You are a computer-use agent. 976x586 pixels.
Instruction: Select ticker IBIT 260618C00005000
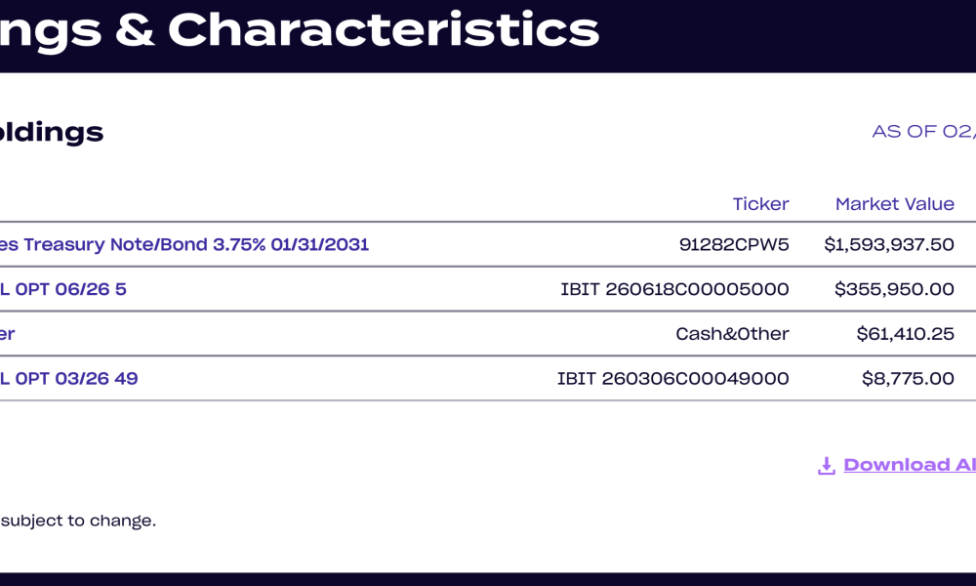pos(674,289)
